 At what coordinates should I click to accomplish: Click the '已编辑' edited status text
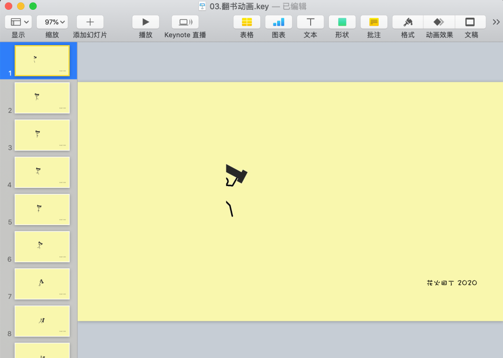point(294,7)
